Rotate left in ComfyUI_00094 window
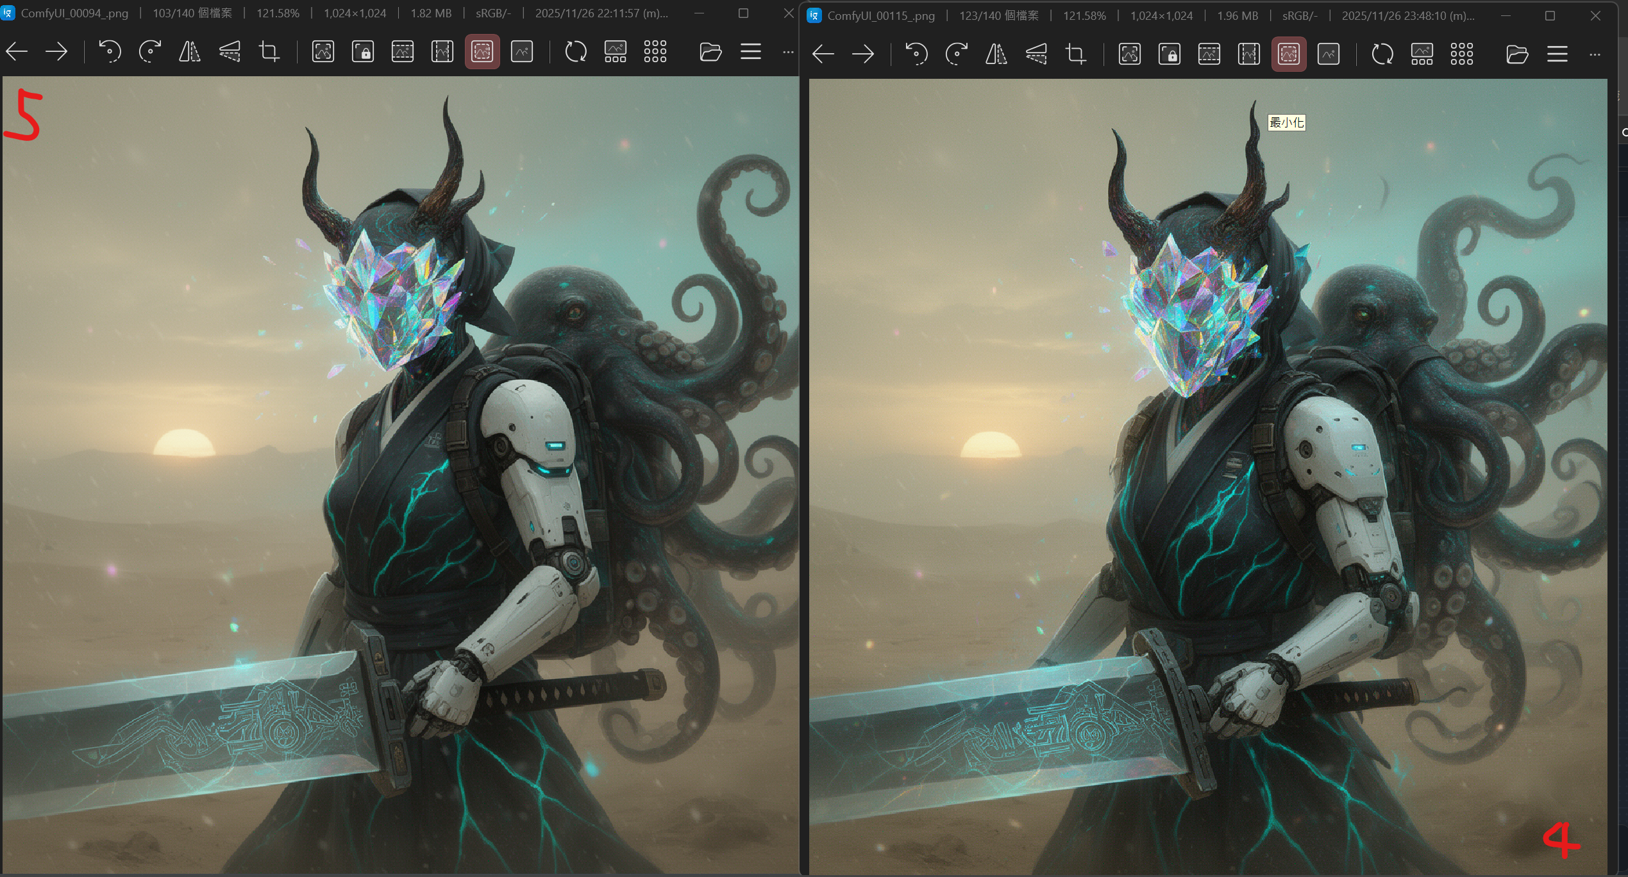 click(x=110, y=52)
